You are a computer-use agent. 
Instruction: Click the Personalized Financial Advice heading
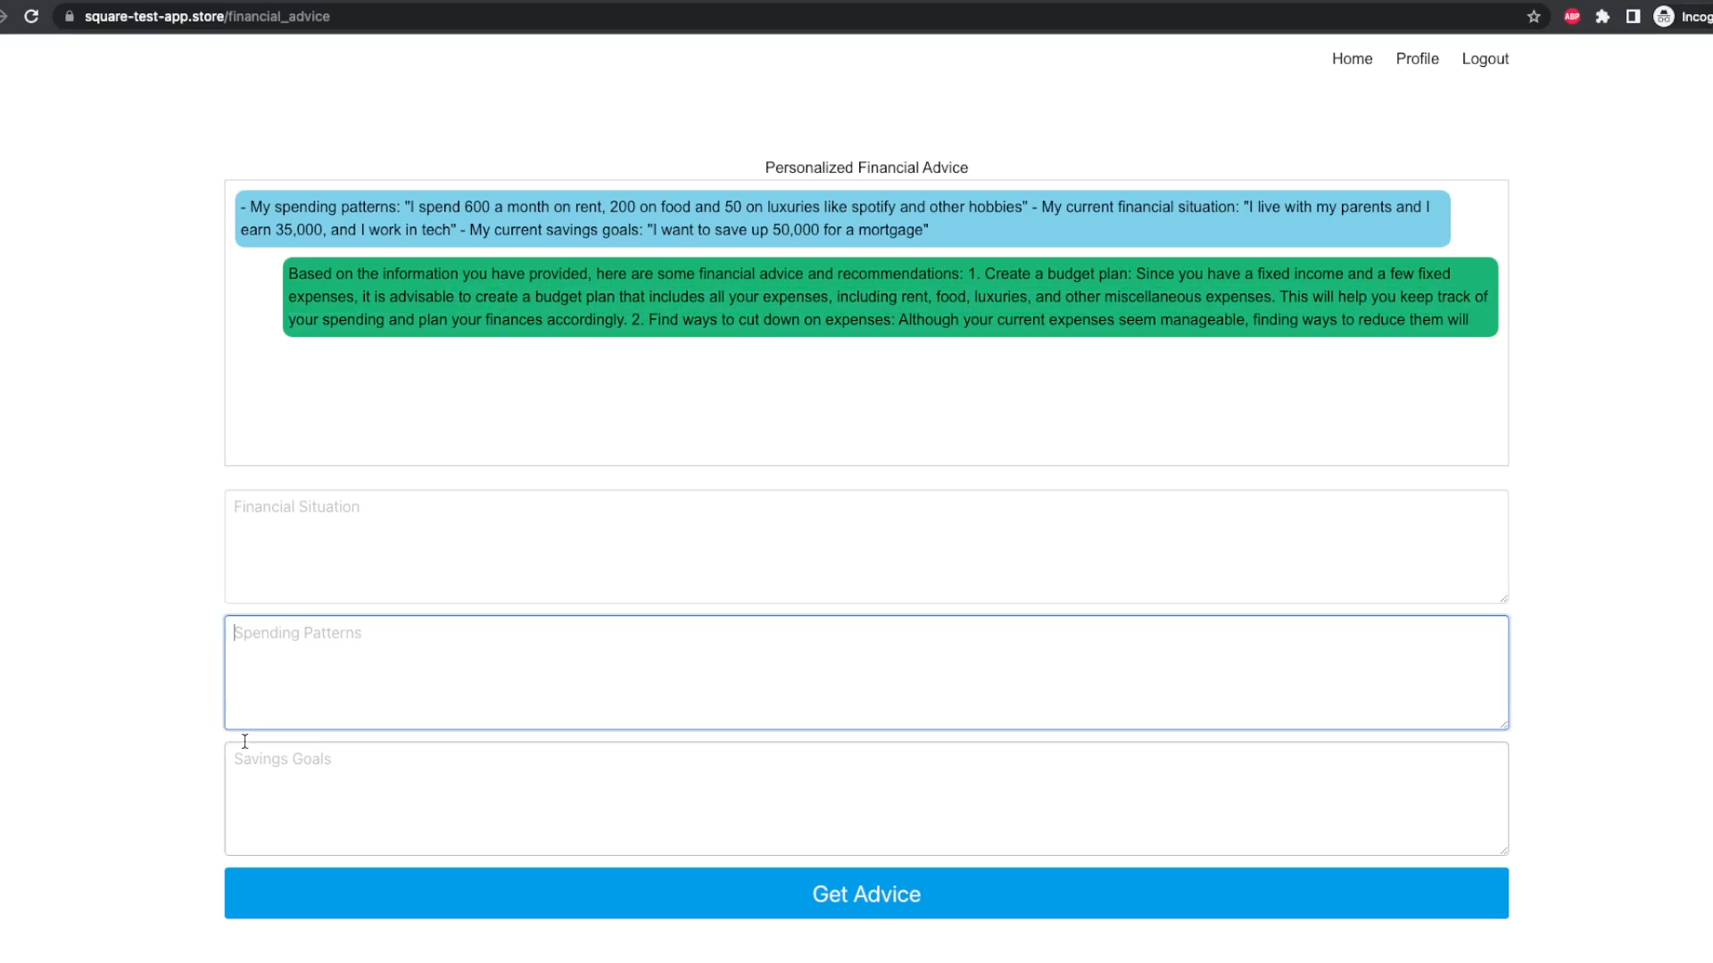click(866, 167)
